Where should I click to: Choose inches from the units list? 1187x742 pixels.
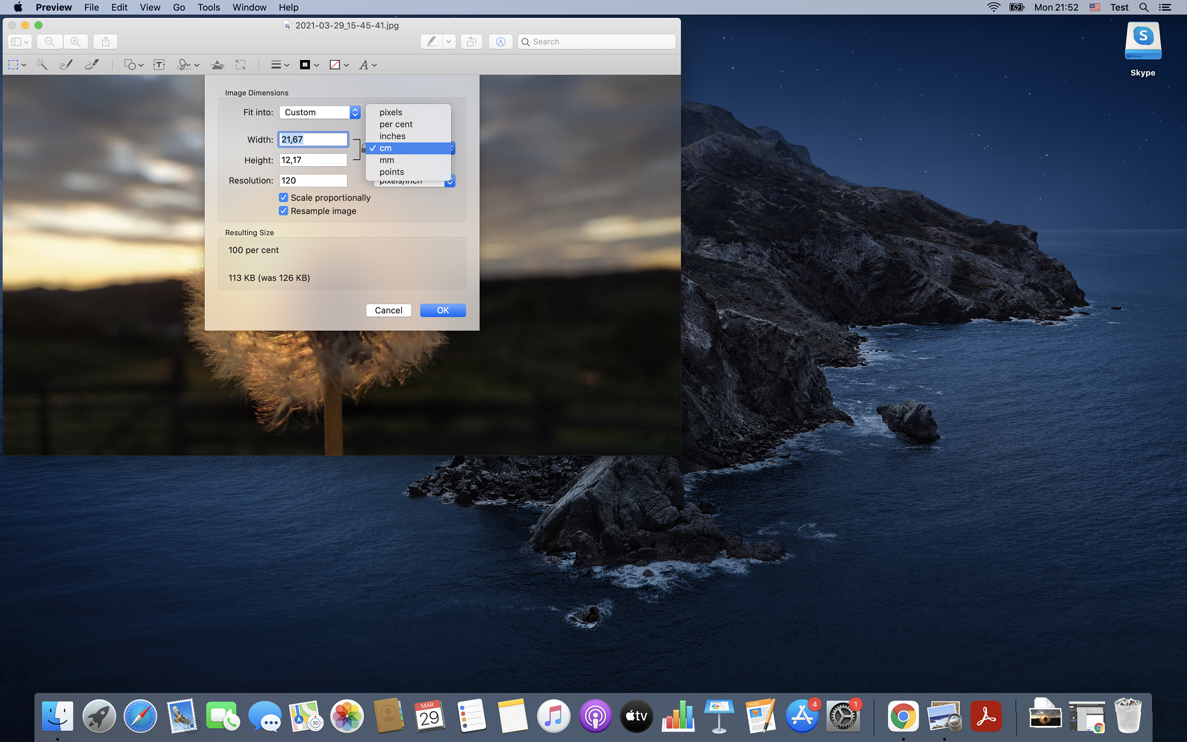pyautogui.click(x=392, y=137)
